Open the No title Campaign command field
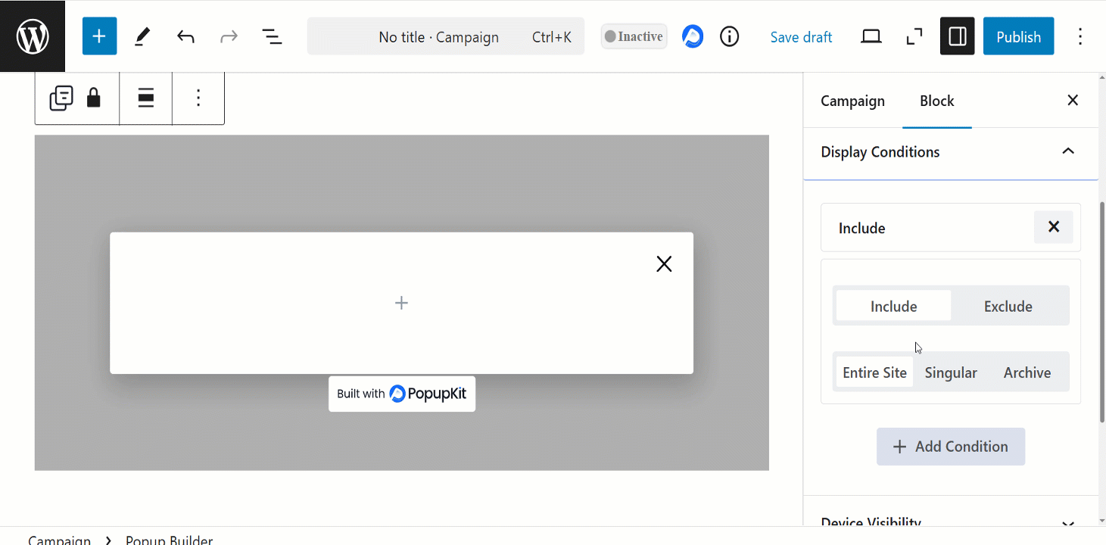The image size is (1106, 545). (x=445, y=37)
